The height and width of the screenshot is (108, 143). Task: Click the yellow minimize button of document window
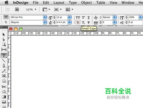pyautogui.click(x=16, y=29)
